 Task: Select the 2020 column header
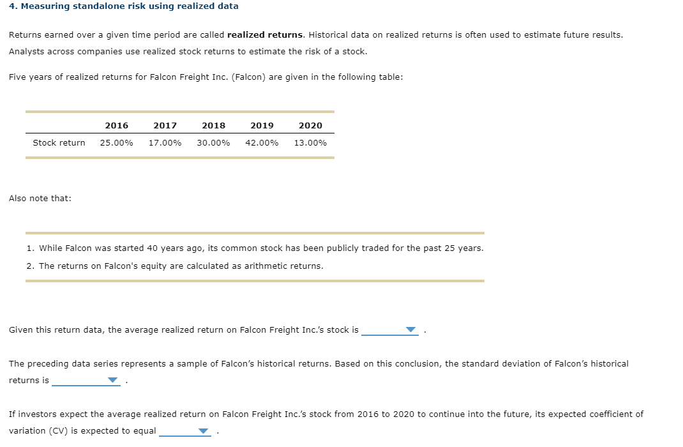point(311,125)
